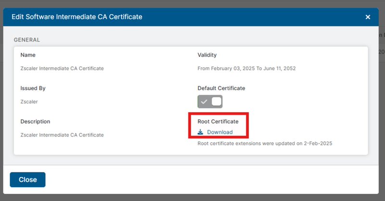The height and width of the screenshot is (201, 385).
Task: Click the 'Zscaler' Issued By value
Action: [29, 102]
